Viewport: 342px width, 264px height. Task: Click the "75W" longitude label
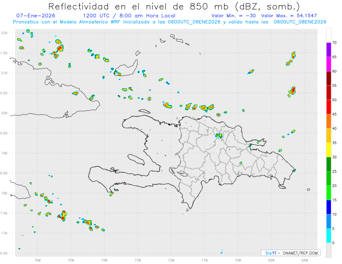point(71,260)
